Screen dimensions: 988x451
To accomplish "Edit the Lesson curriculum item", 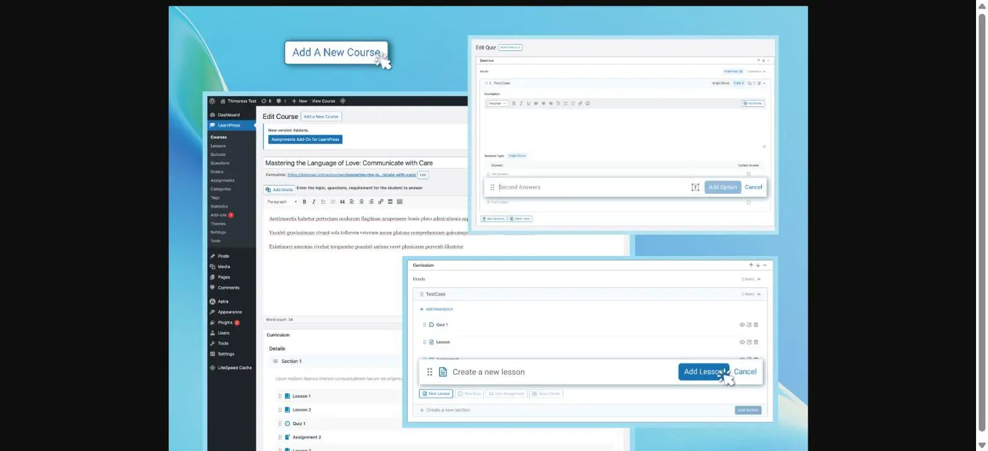I will [x=749, y=342].
